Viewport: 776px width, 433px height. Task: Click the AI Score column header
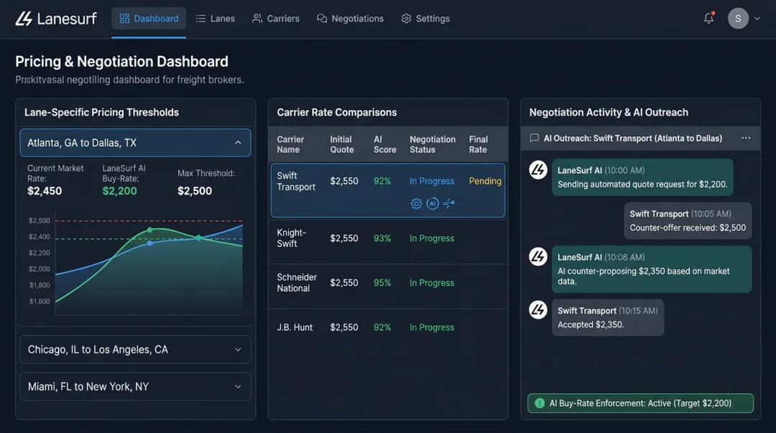click(x=384, y=144)
